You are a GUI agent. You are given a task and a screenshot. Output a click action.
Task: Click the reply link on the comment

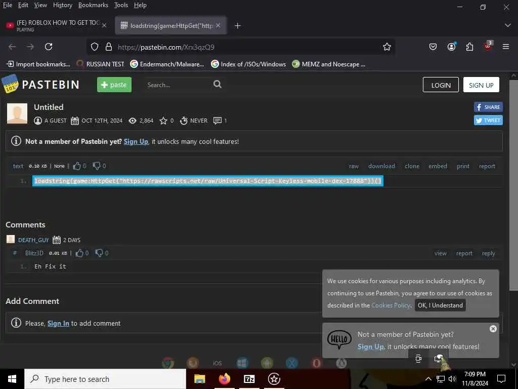click(x=488, y=253)
